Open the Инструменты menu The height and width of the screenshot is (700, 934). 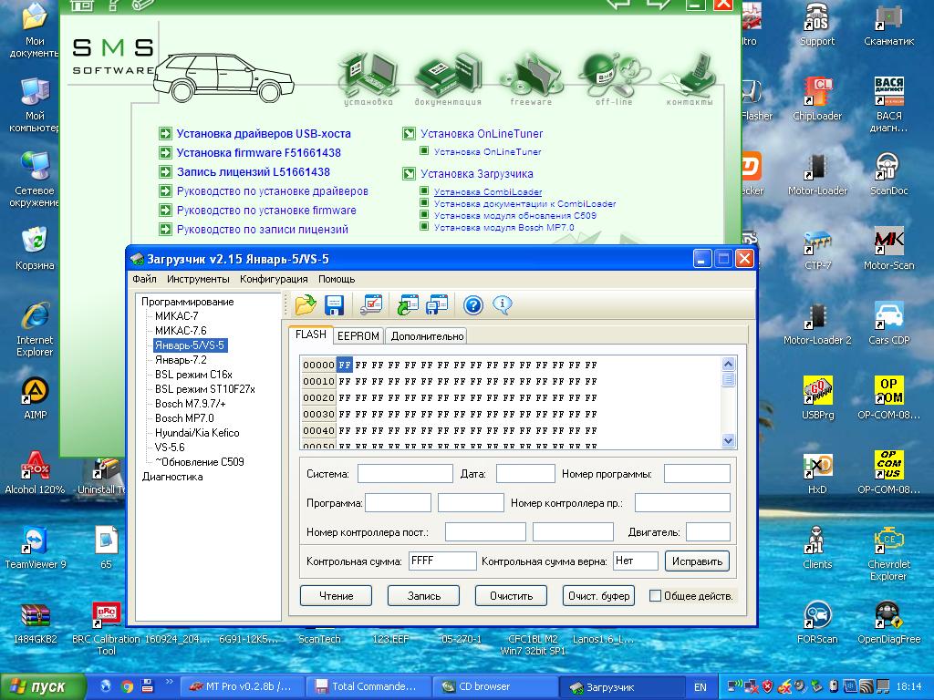[198, 279]
